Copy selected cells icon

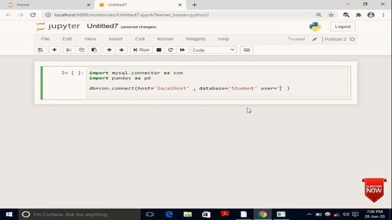coord(81,50)
